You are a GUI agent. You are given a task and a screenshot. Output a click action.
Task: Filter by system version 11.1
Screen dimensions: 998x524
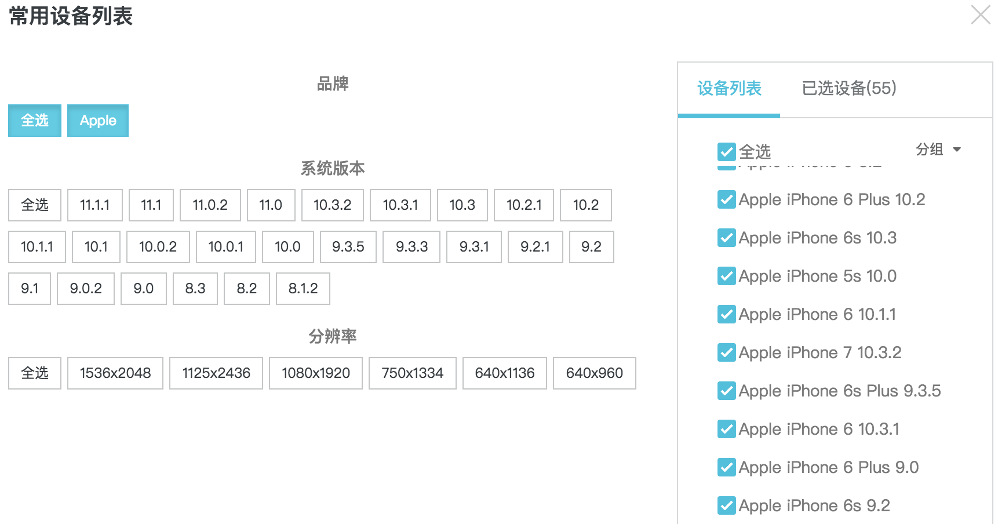(x=151, y=205)
